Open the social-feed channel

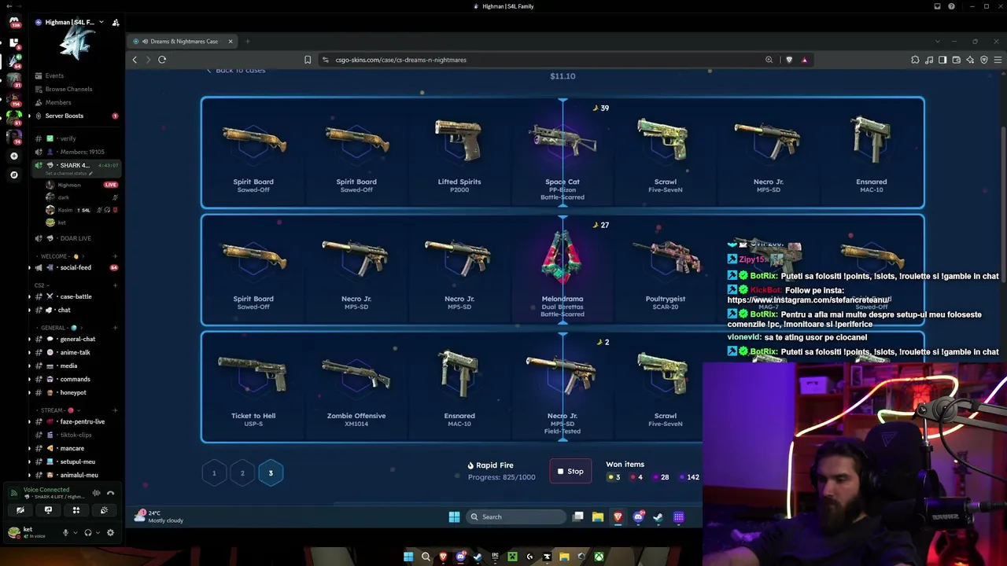pos(76,267)
